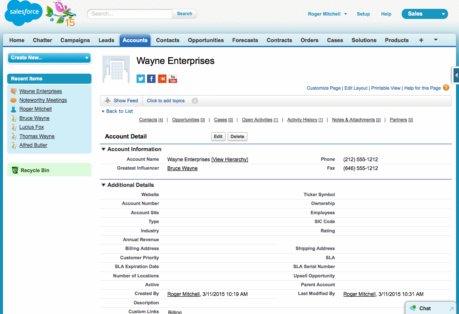
Task: Select the Contacts tab
Action: 168,40
